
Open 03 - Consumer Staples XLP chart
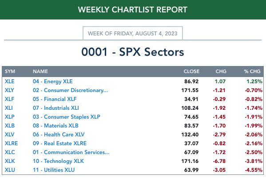pyautogui.click(x=67, y=117)
